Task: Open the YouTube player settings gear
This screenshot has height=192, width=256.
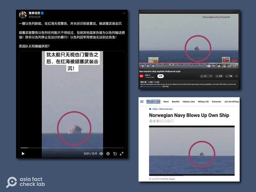Action: pyautogui.click(x=219, y=66)
